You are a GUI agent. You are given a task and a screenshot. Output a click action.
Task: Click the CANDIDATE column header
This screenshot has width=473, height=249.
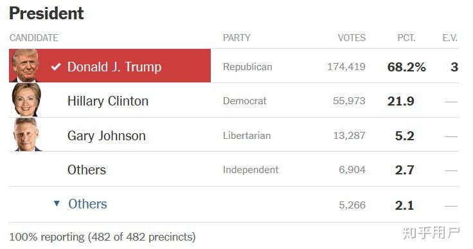coord(34,38)
